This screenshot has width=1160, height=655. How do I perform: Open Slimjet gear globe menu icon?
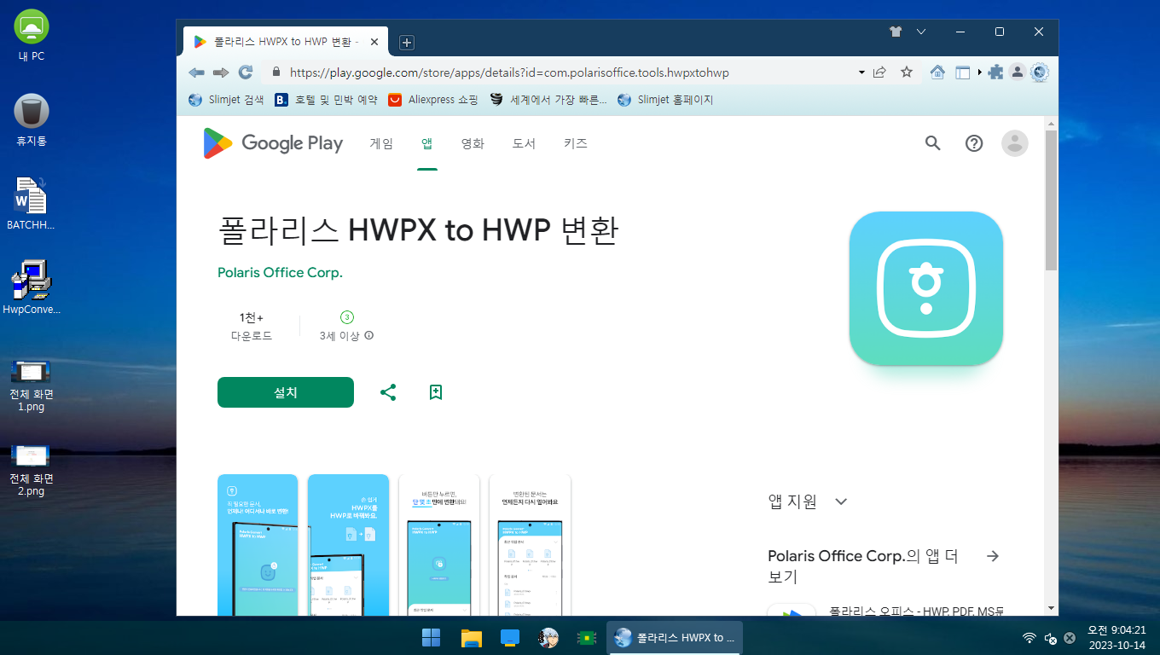coord(1039,72)
